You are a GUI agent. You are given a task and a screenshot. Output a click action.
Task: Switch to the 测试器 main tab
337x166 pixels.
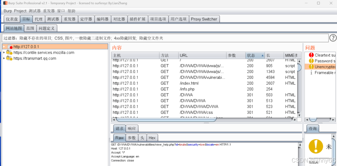tap(53, 19)
